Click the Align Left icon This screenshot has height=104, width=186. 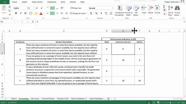(48, 13)
